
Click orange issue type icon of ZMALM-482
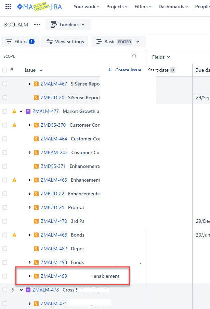(36, 249)
